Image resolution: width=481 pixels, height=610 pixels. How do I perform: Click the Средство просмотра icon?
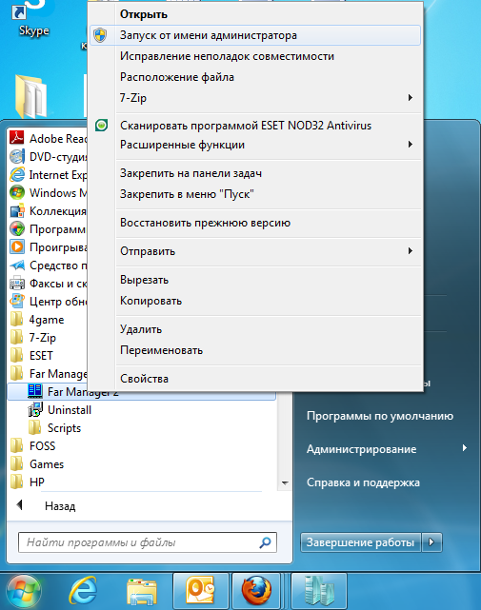17,266
